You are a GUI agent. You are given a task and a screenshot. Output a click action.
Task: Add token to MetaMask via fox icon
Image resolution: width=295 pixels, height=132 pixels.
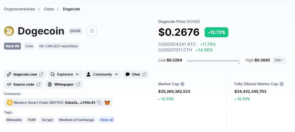(107, 103)
